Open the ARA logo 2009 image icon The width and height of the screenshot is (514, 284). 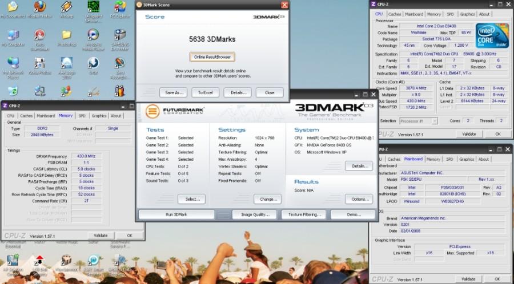pyautogui.click(x=67, y=63)
